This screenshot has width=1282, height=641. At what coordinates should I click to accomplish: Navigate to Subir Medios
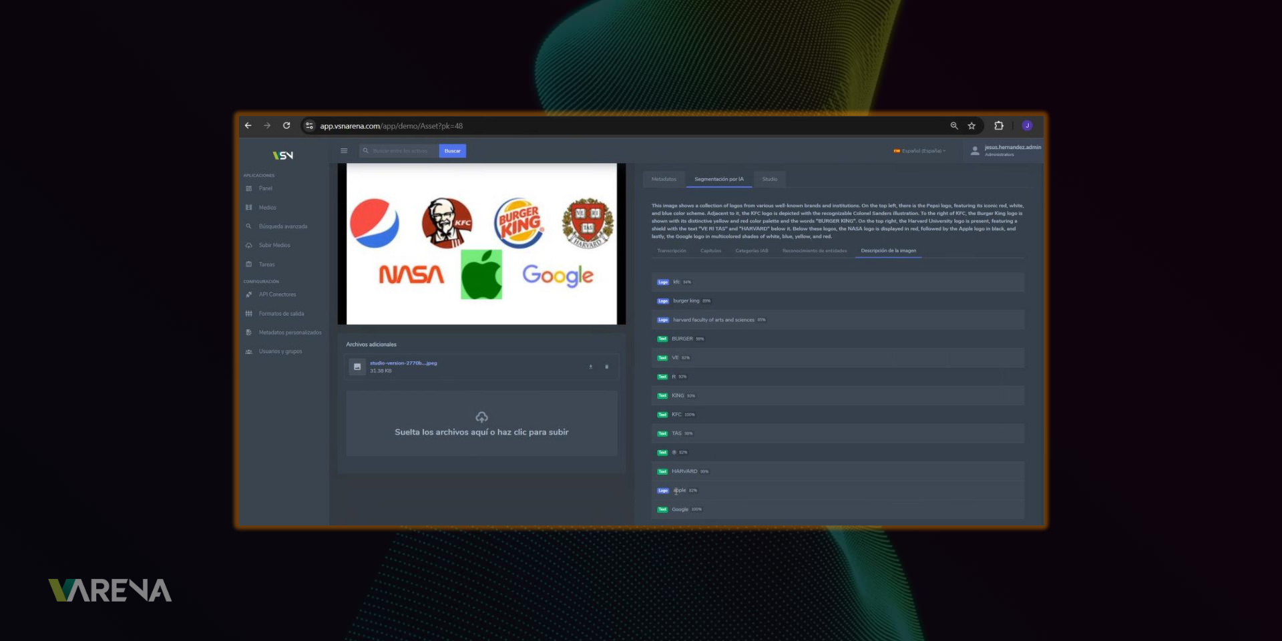click(274, 245)
